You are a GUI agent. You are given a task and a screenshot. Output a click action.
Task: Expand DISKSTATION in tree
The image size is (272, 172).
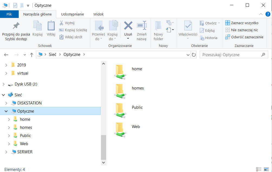[x=6, y=103]
